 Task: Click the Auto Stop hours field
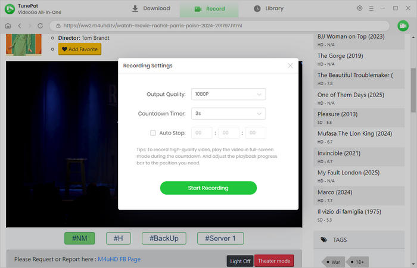point(201,133)
